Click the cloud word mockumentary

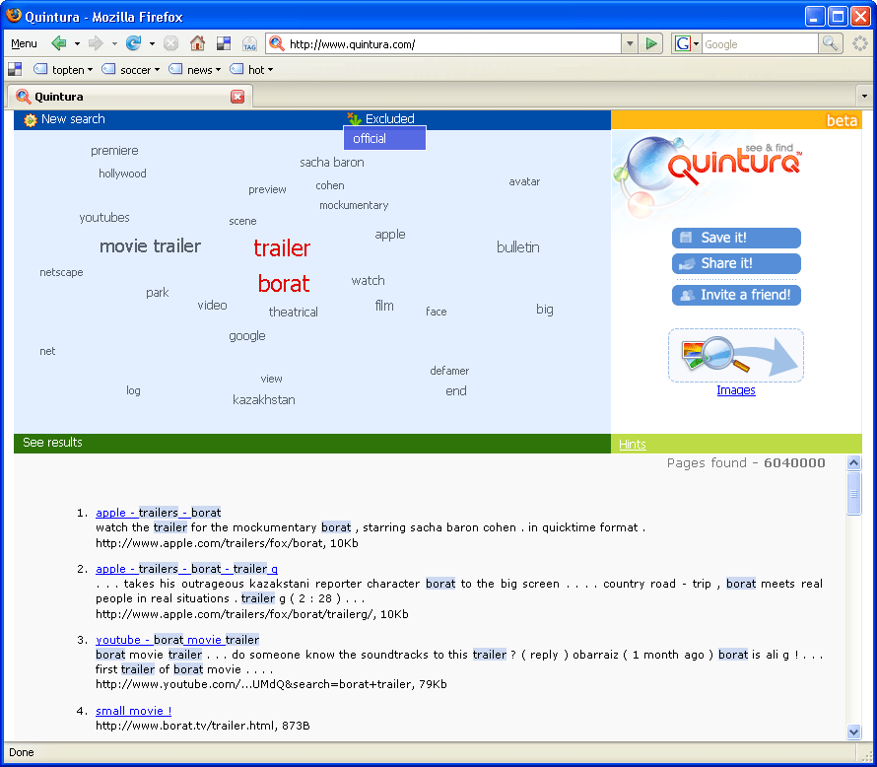354,205
